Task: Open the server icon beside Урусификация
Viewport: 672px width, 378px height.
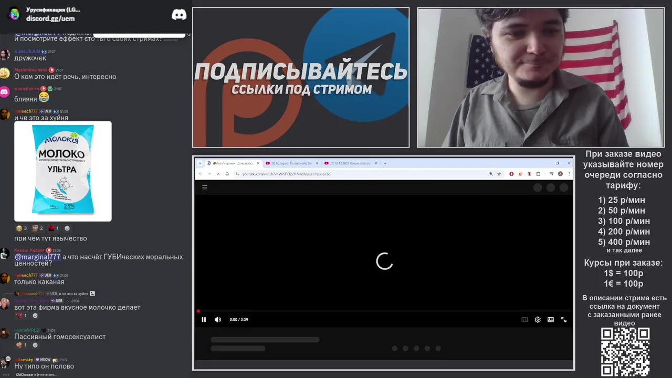Action: (14, 14)
